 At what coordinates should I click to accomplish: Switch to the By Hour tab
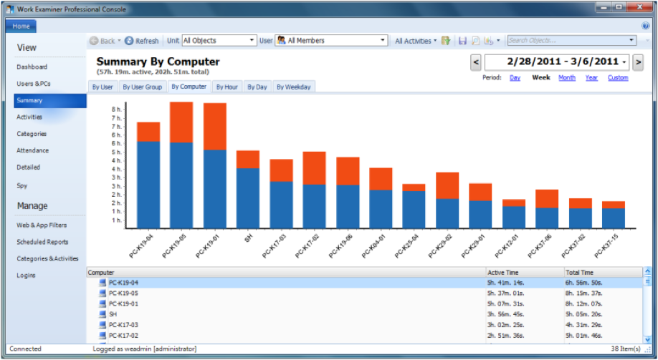click(x=227, y=87)
